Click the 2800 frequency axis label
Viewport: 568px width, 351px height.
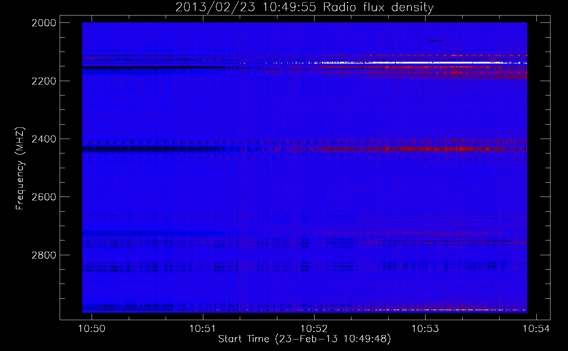(x=44, y=255)
